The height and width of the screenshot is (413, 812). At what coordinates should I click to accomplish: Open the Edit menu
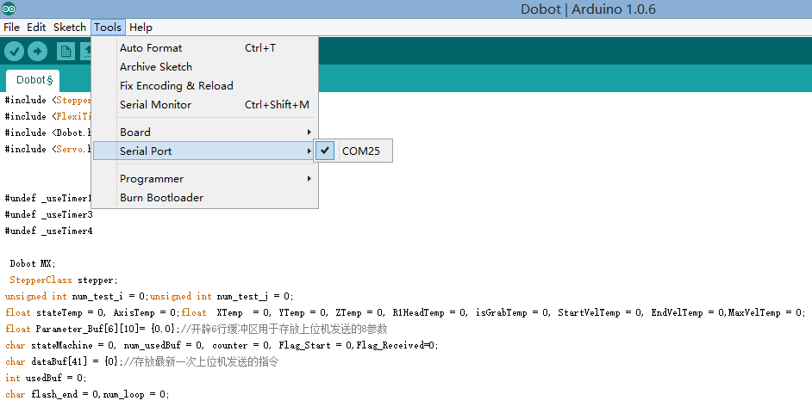[36, 28]
